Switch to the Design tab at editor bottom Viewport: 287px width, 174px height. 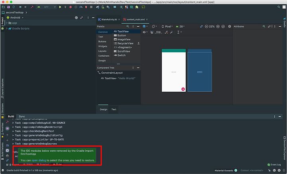click(103, 109)
